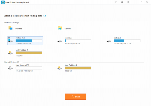Image resolution: width=151 pixels, height=106 pixels.
Task: Click the system (C:) usage bar
Action: click(29, 41)
